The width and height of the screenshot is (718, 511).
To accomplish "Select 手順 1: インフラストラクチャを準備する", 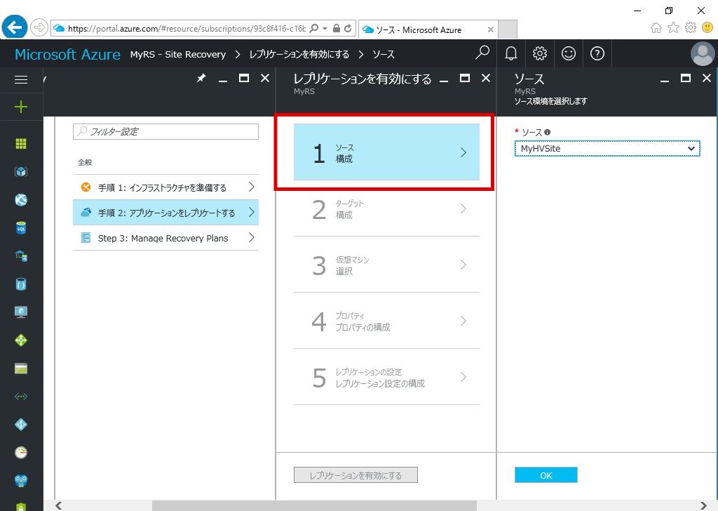I will (x=165, y=187).
